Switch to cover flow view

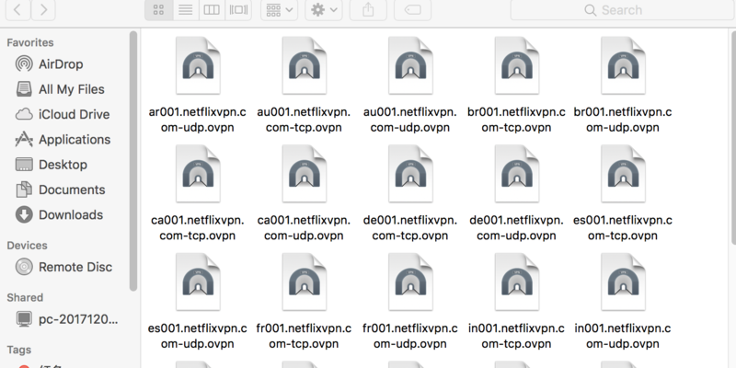238,10
